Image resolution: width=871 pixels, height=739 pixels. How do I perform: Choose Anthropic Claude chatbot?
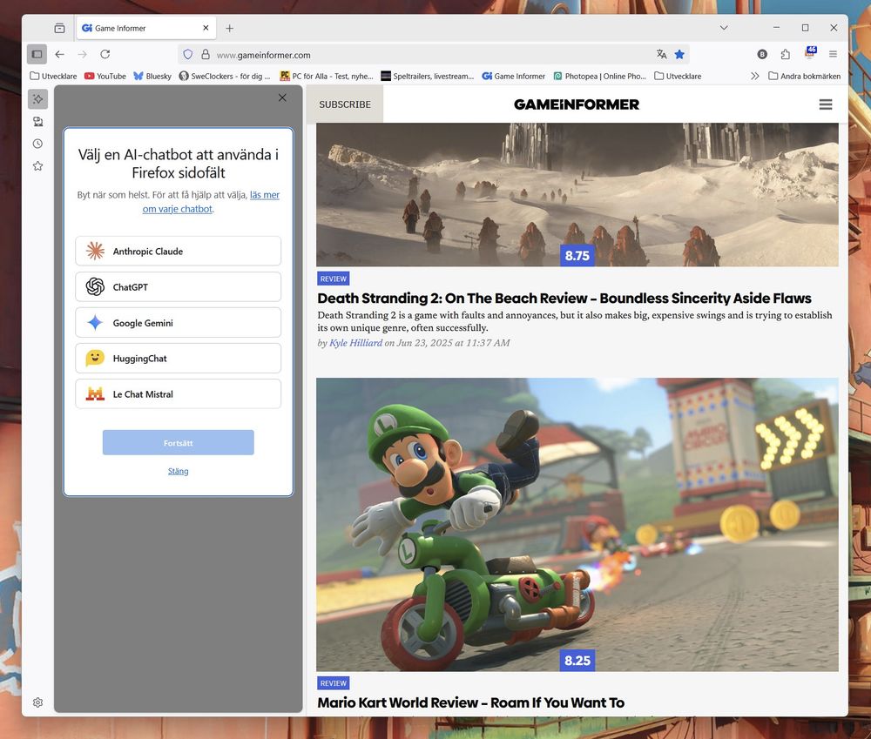coord(178,251)
